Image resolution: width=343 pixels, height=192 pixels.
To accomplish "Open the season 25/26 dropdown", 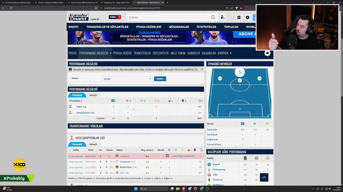I will pyautogui.click(x=127, y=79).
